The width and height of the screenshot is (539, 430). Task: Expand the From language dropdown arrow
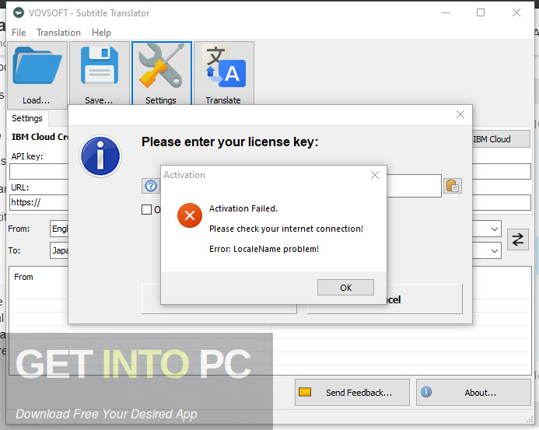pos(495,229)
